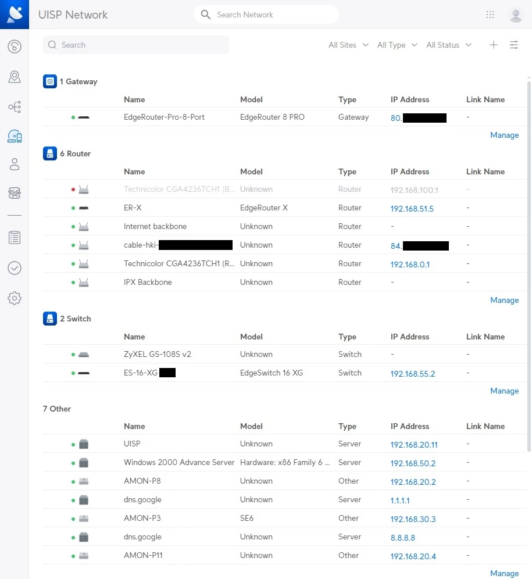Open the user profile avatar

point(515,15)
